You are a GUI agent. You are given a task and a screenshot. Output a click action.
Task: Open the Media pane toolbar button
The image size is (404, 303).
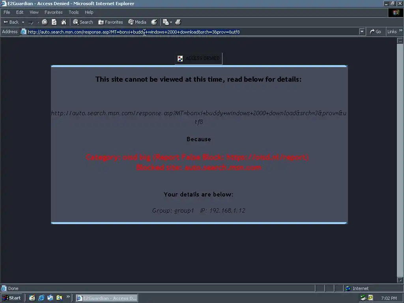tap(137, 22)
